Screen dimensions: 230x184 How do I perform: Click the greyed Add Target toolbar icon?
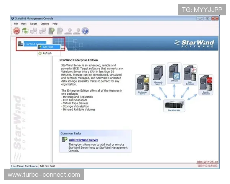point(68,31)
